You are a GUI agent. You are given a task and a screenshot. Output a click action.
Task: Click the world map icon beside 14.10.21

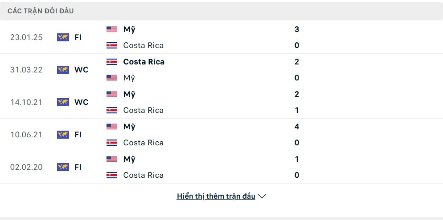point(63,102)
